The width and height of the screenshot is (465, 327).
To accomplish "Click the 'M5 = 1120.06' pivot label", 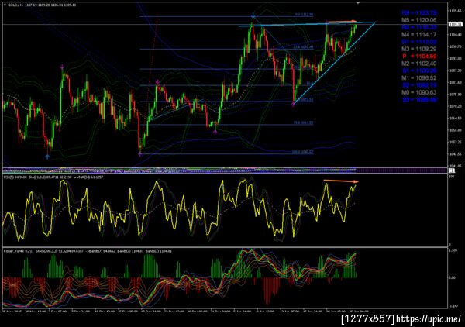I will [418, 20].
